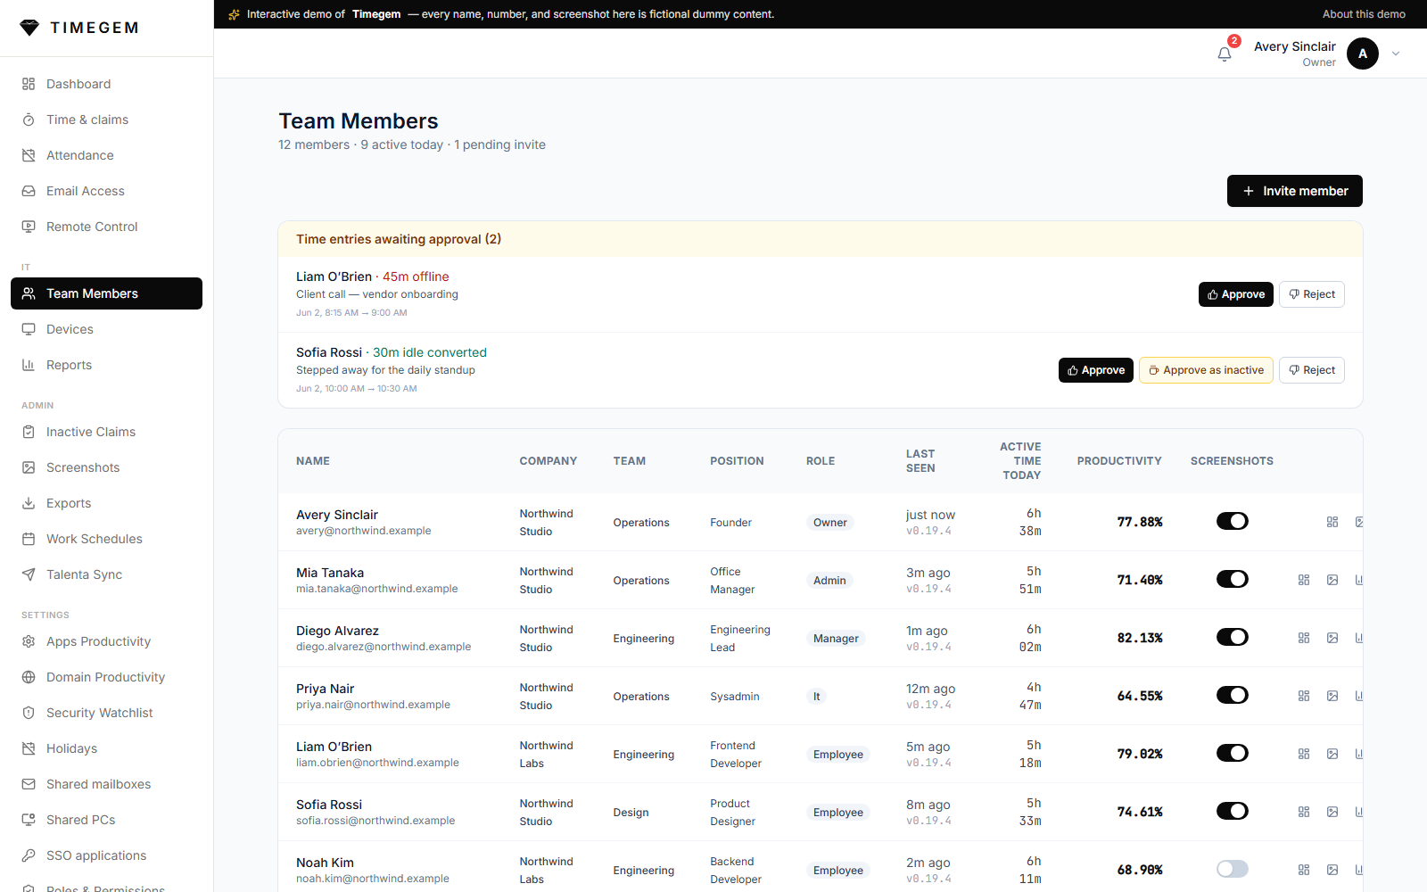Open Holidays in the sidebar

(106, 748)
